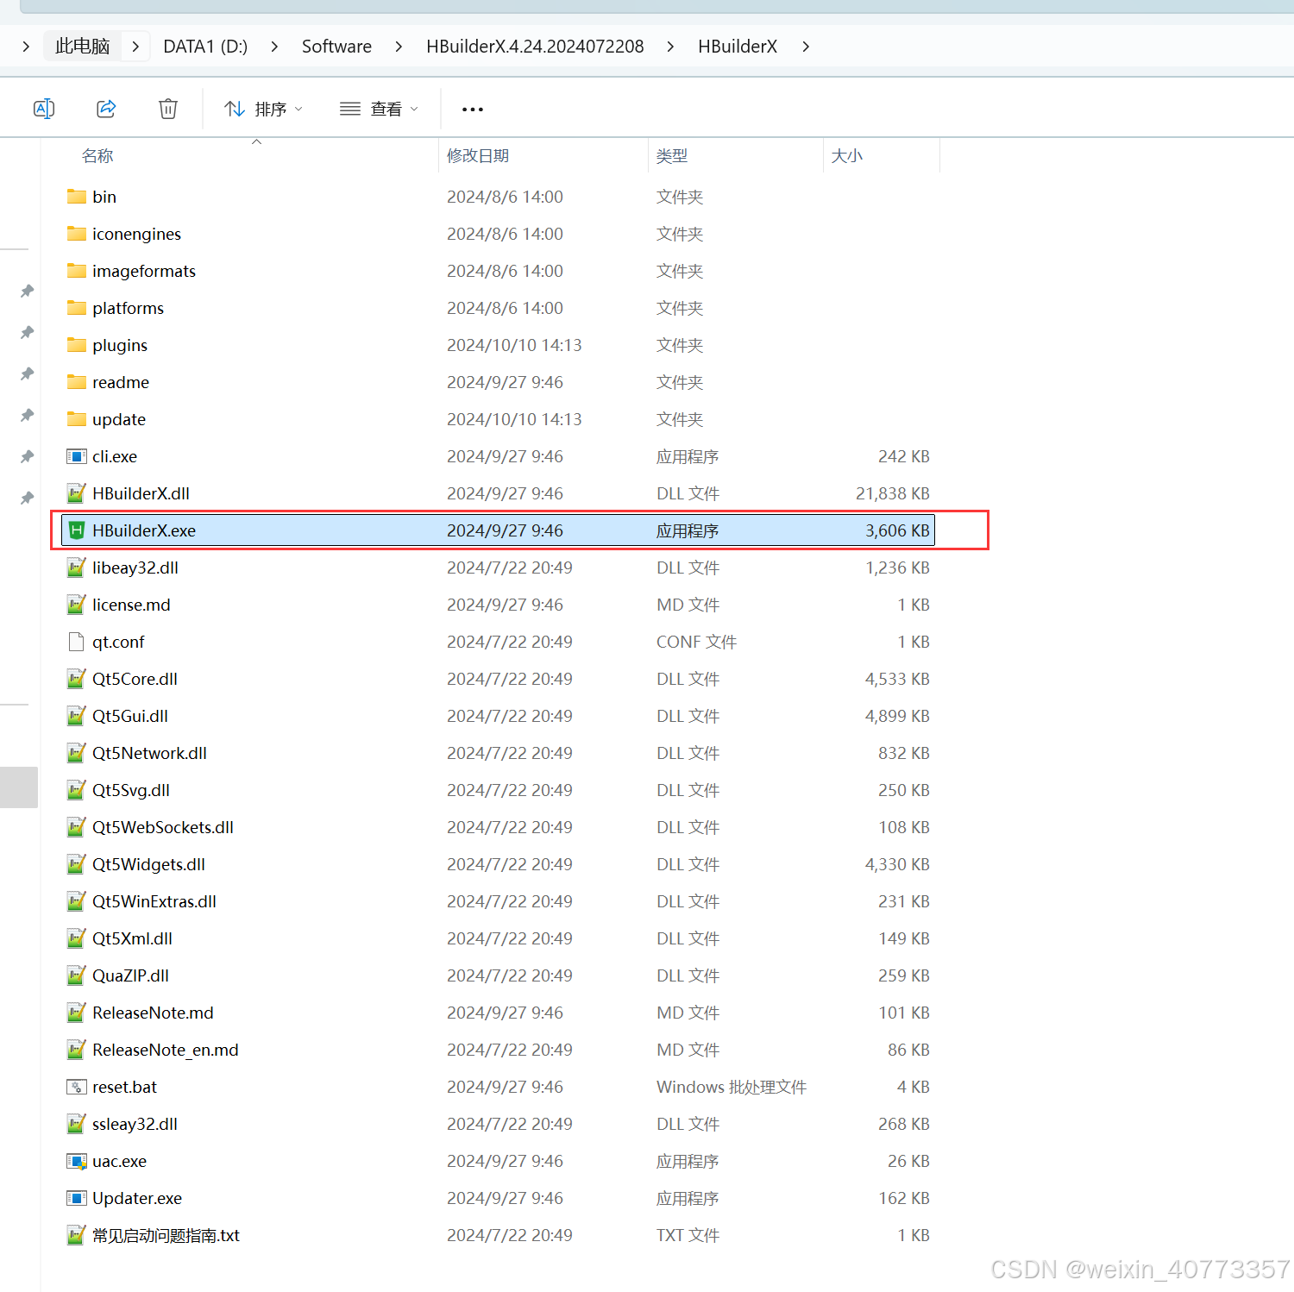The height and width of the screenshot is (1292, 1294).
Task: Select the readme folder icon
Action: tap(77, 382)
